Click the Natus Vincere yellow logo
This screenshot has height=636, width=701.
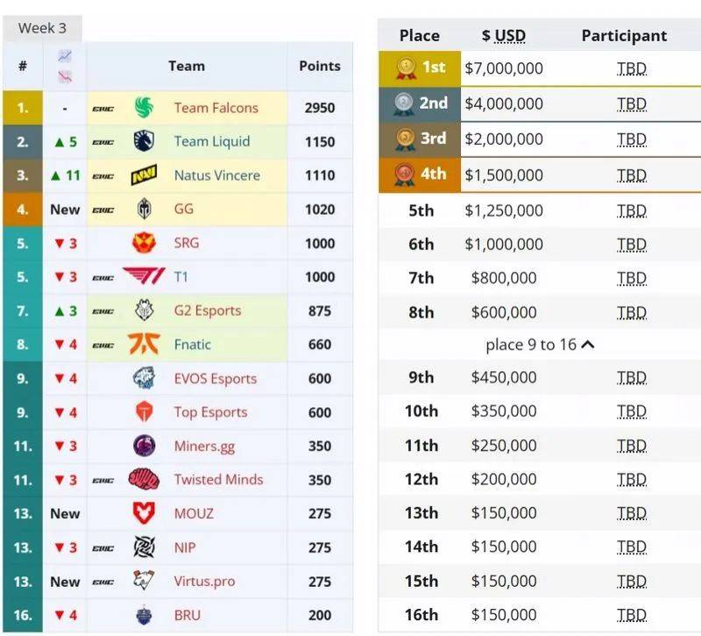pyautogui.click(x=144, y=175)
